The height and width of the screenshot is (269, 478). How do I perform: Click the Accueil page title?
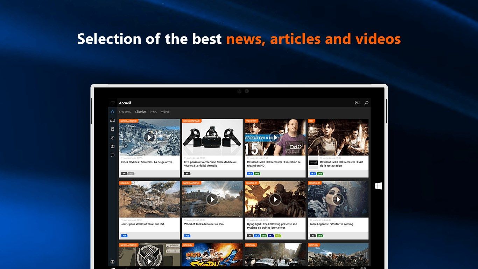(x=125, y=103)
